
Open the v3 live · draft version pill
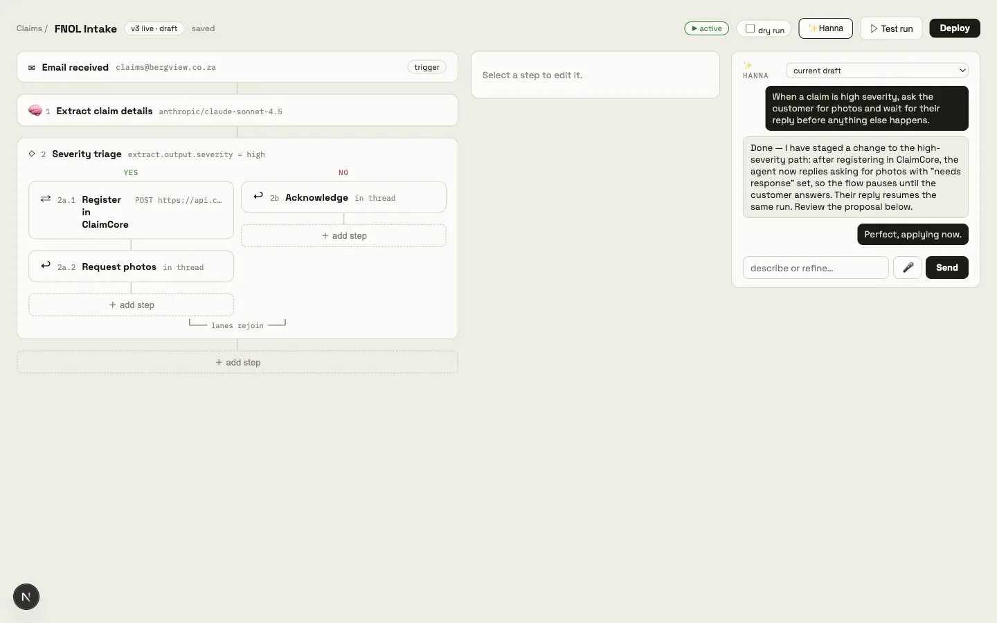point(154,28)
